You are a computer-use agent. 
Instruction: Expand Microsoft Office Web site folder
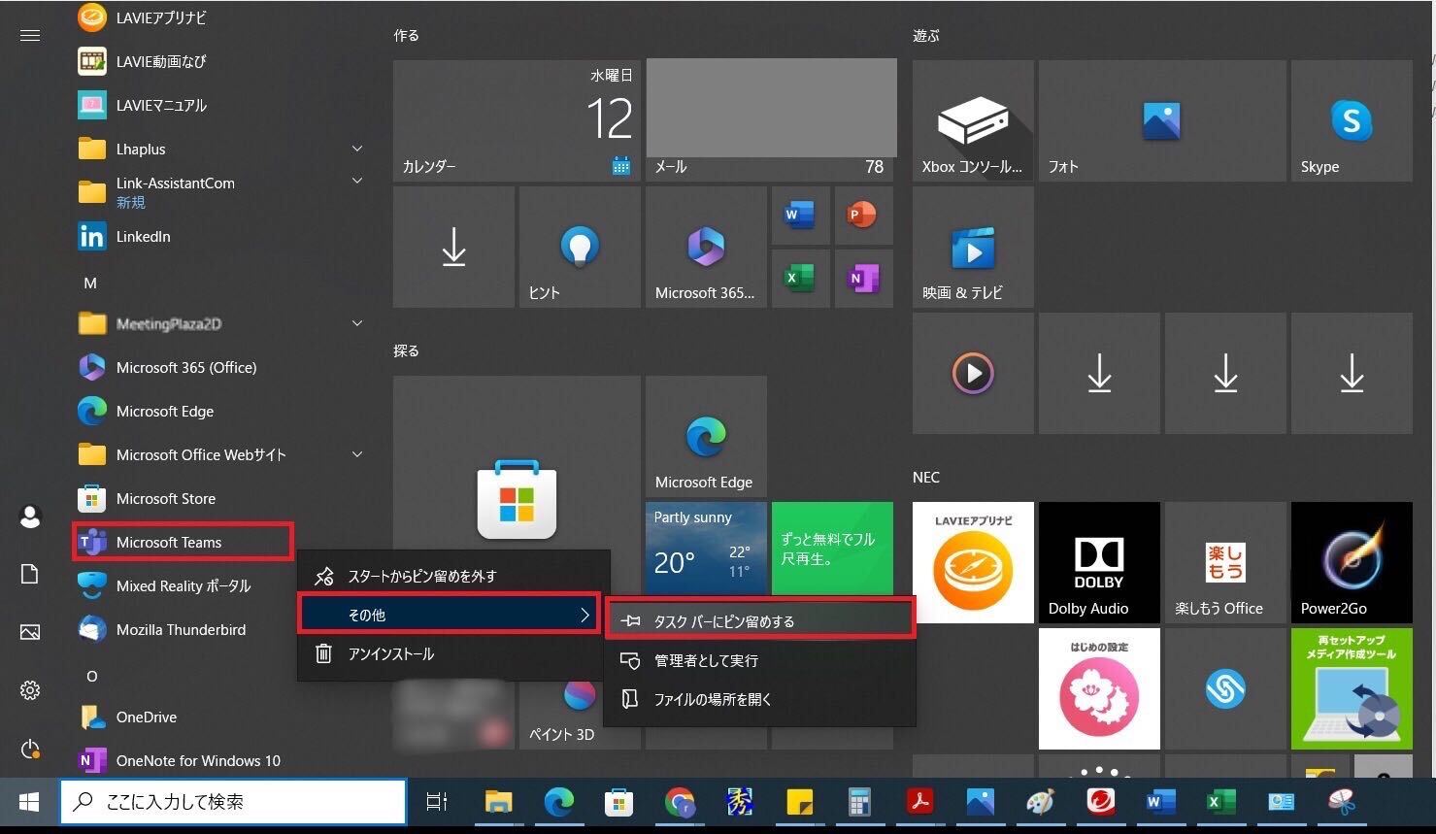pyautogui.click(x=356, y=455)
